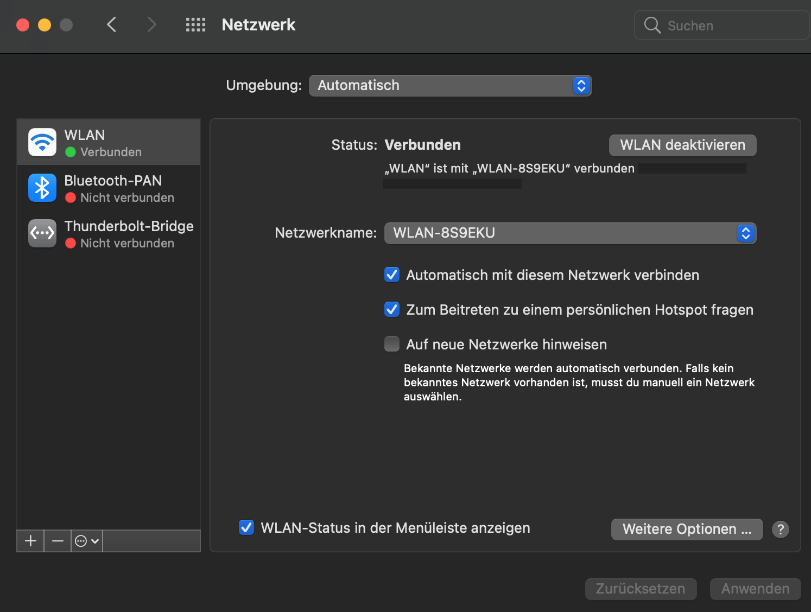This screenshot has height=612, width=811.
Task: Click 'WLAN deaktivieren' button
Action: click(x=682, y=145)
